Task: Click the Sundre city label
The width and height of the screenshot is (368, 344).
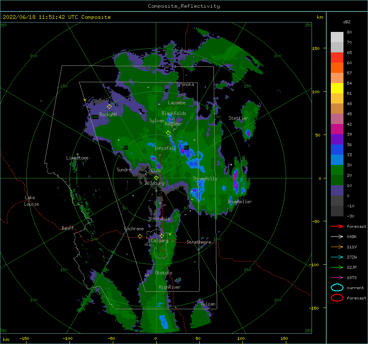Action: coord(124,169)
